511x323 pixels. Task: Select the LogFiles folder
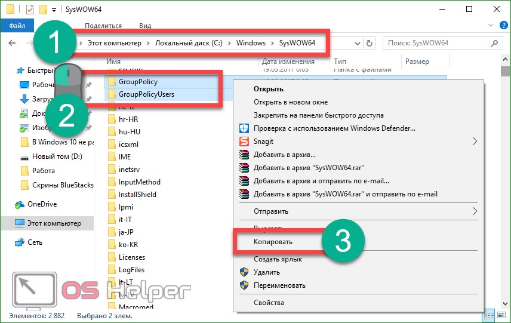click(131, 270)
